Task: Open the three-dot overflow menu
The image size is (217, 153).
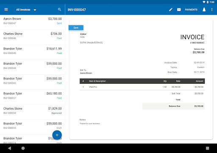Action: (211, 9)
